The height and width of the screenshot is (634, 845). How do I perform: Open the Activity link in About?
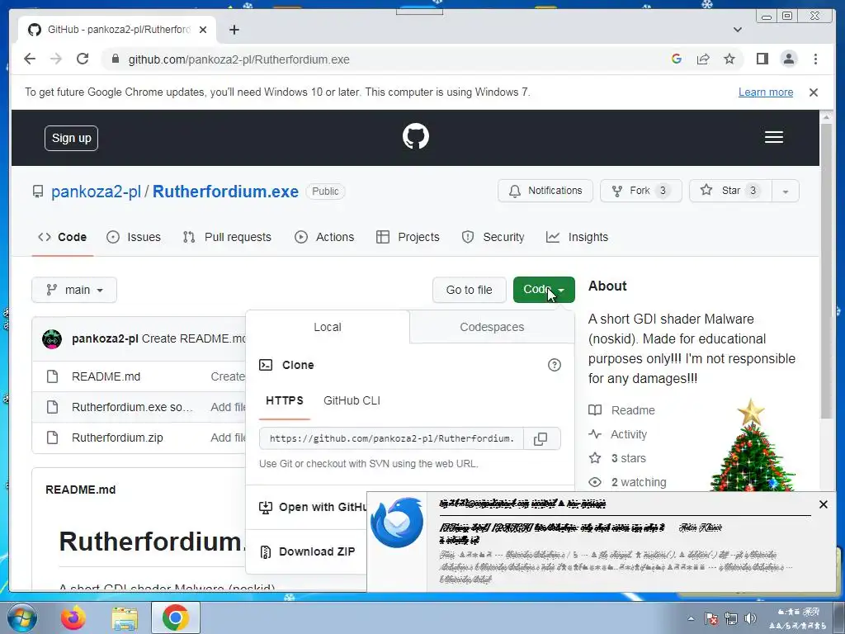click(617, 434)
